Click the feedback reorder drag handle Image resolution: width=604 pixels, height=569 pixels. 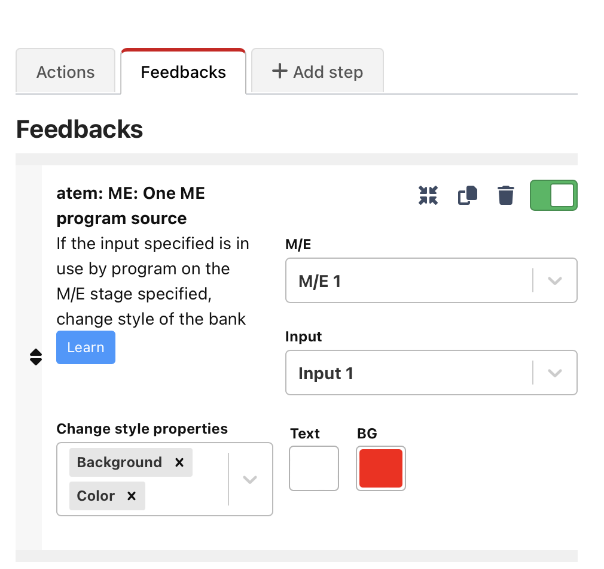[36, 356]
